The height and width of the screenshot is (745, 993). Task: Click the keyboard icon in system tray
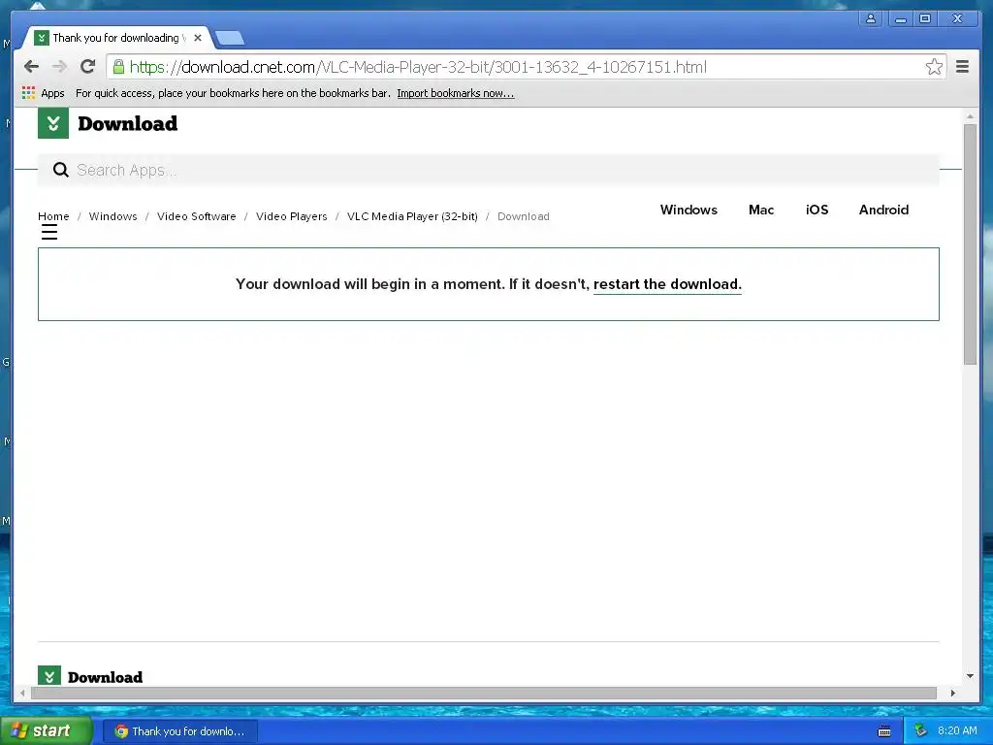(884, 731)
